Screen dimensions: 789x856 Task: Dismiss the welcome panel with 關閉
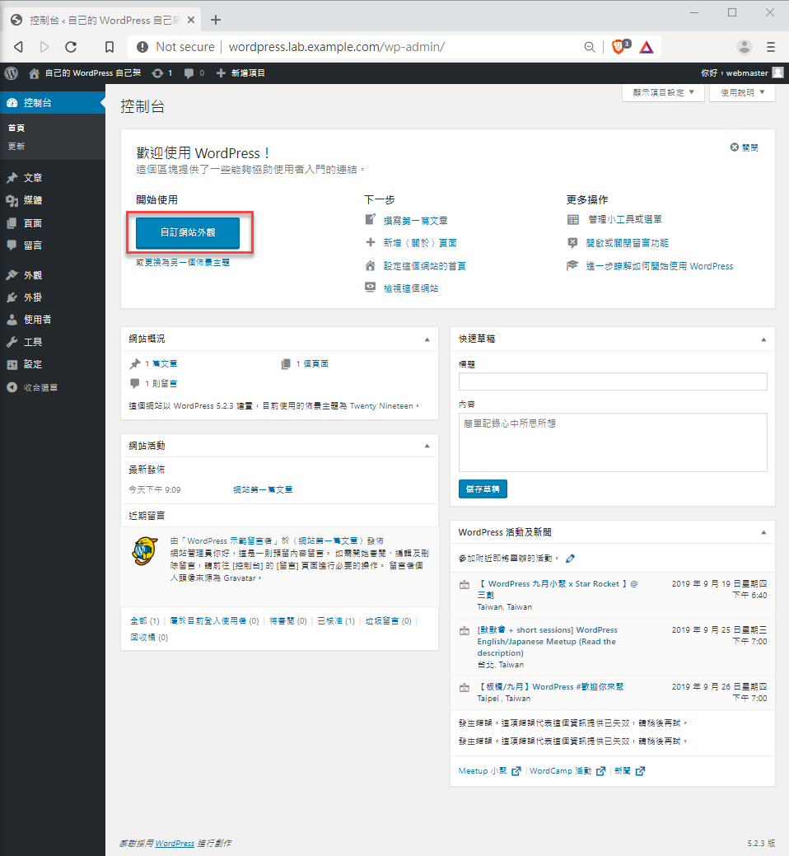(745, 147)
